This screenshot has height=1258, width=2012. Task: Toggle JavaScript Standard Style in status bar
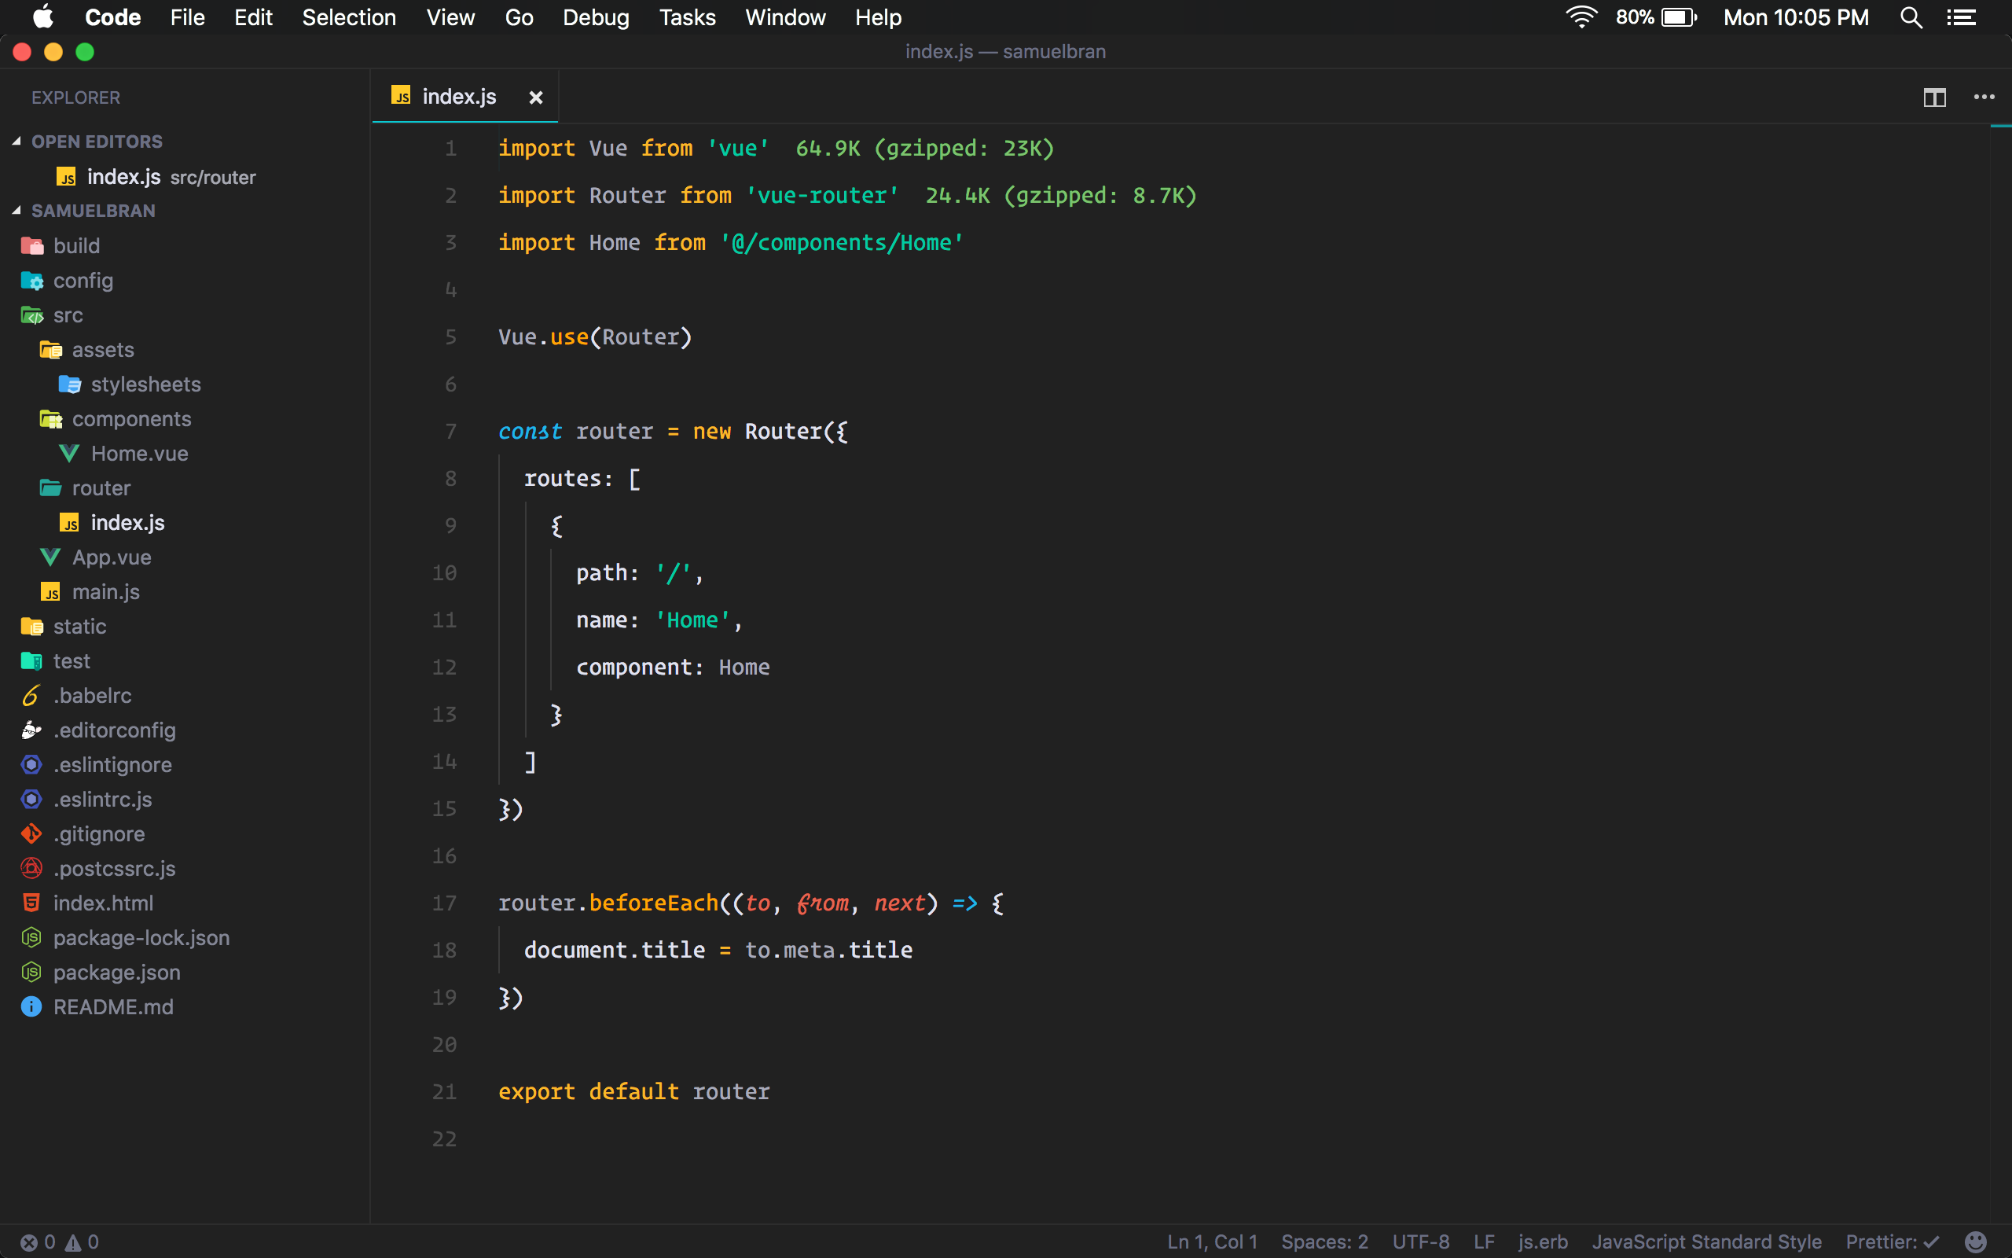1706,1242
